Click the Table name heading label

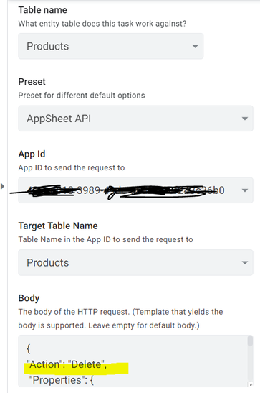point(43,10)
